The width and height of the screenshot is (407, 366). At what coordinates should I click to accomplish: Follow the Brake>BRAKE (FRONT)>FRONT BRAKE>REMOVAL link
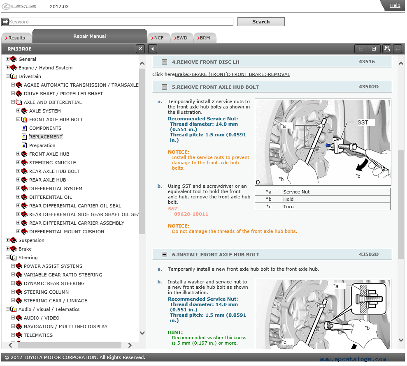233,74
